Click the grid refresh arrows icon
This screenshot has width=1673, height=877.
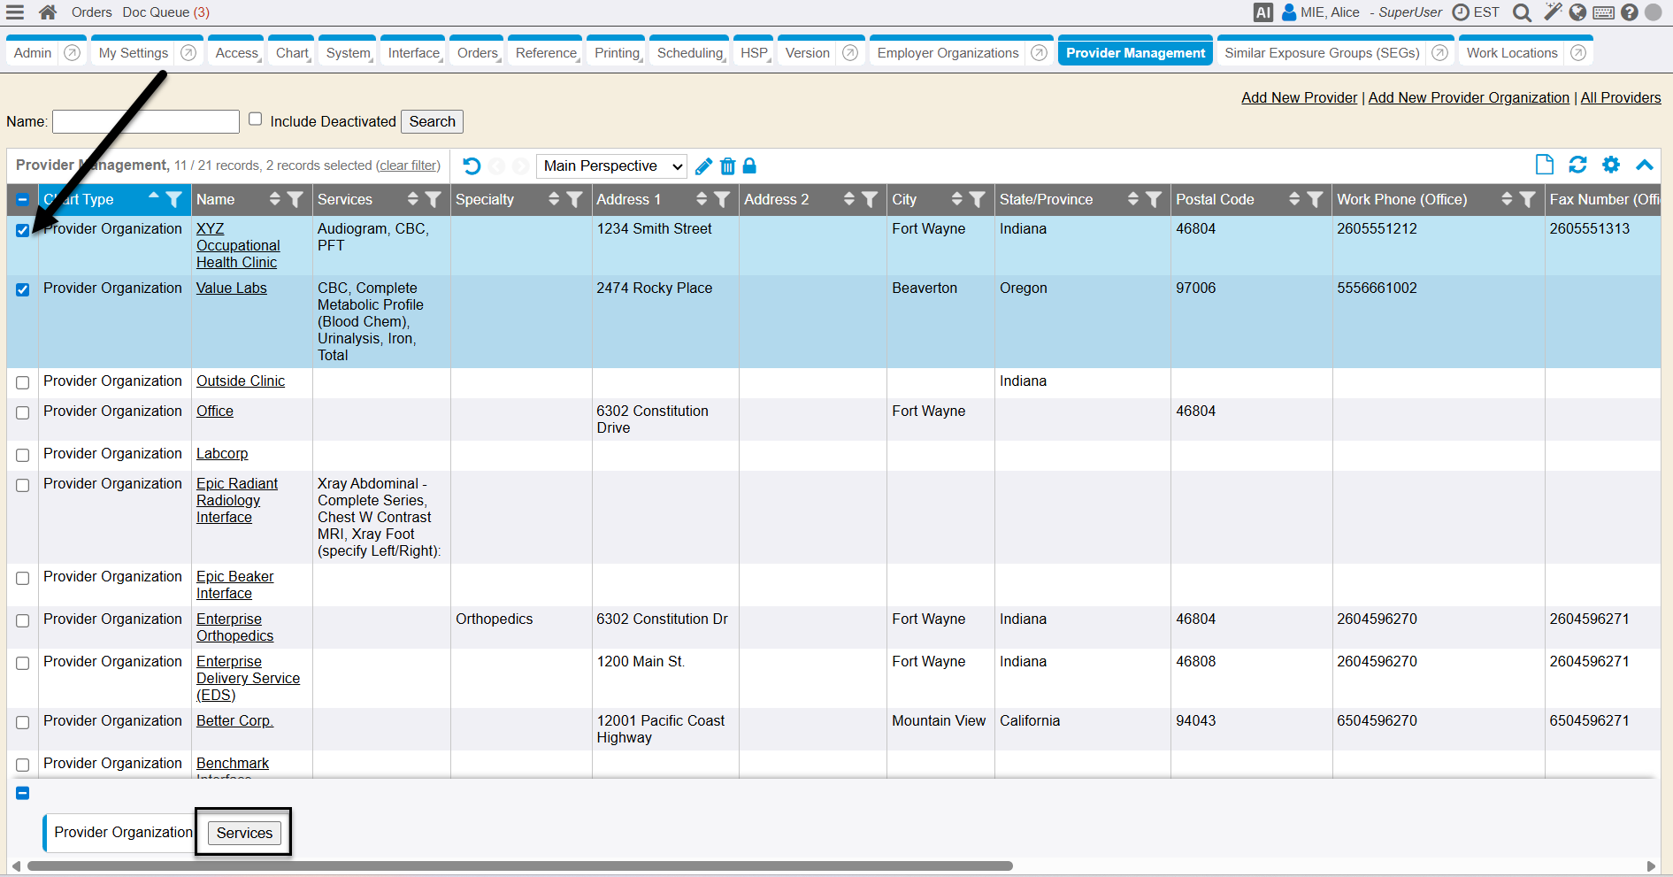coord(1577,165)
